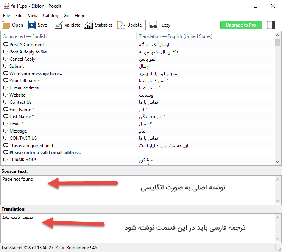The image size is (282, 252).
Task: Select the 'Email *' row
Action: tap(137, 124)
